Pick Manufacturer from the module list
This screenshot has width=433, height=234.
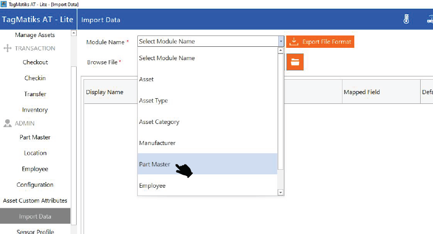point(157,143)
